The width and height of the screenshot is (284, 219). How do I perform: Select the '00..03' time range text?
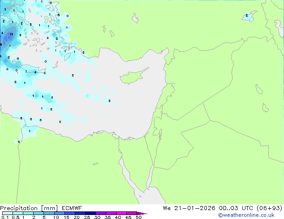pyautogui.click(x=229, y=208)
